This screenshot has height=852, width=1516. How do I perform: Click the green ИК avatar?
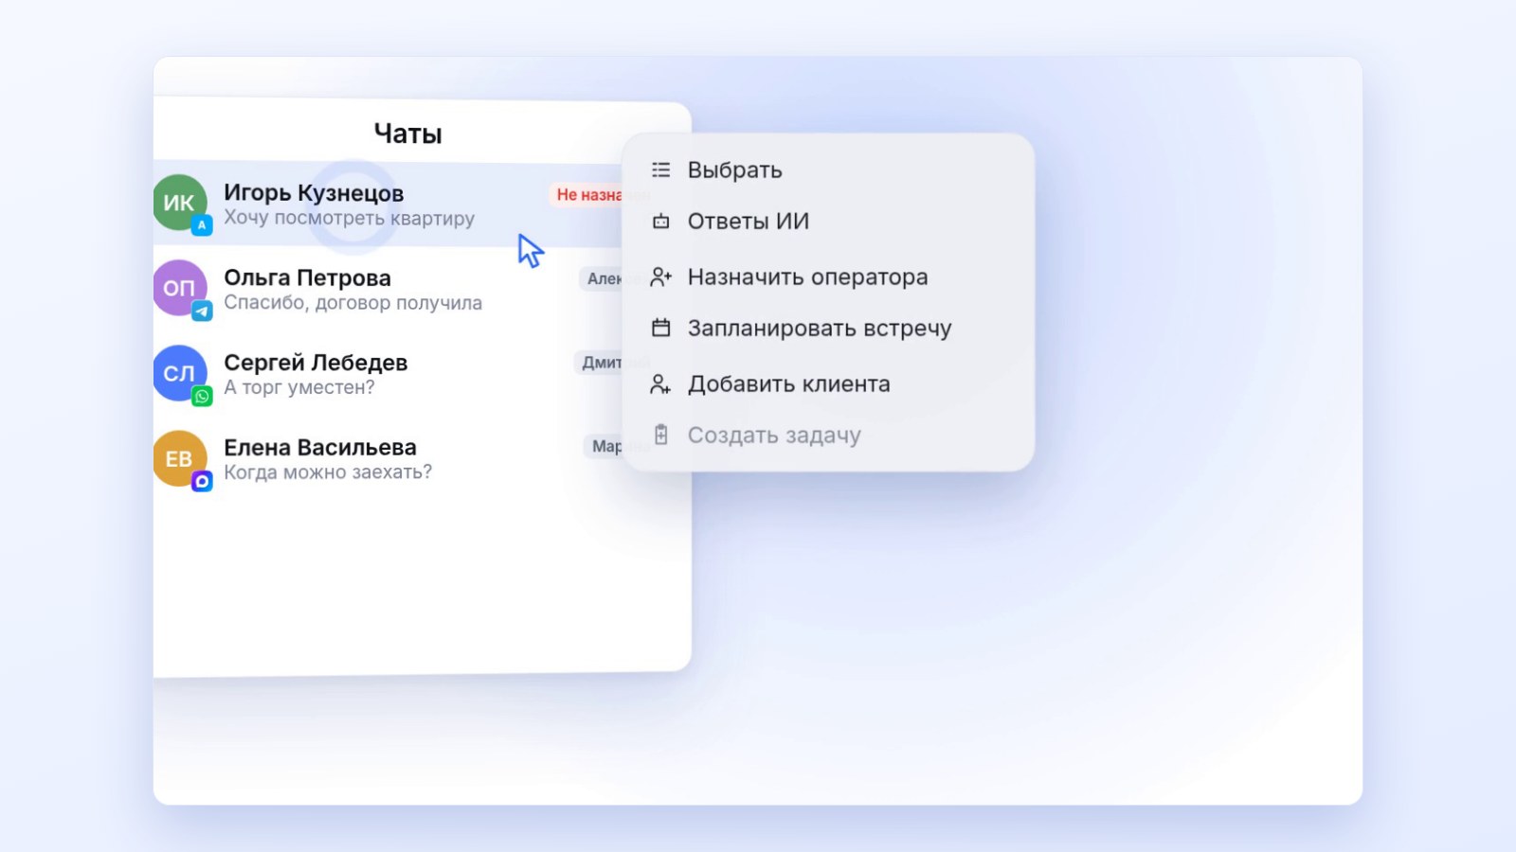pyautogui.click(x=179, y=203)
